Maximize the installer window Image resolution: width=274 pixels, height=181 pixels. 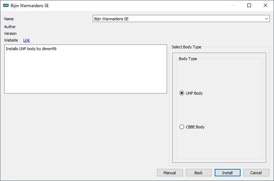click(249, 5)
